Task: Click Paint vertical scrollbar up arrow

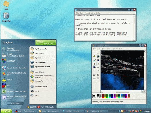Action: [x=145, y=52]
